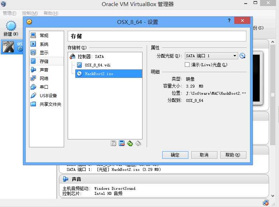The height and width of the screenshot is (207, 279).
Task: Open the 显示 (Display) settings category
Action: pos(47,53)
